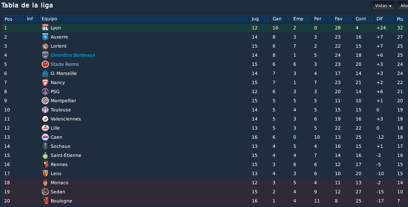
Task: Click the Lyon club crest icon
Action: click(x=45, y=28)
